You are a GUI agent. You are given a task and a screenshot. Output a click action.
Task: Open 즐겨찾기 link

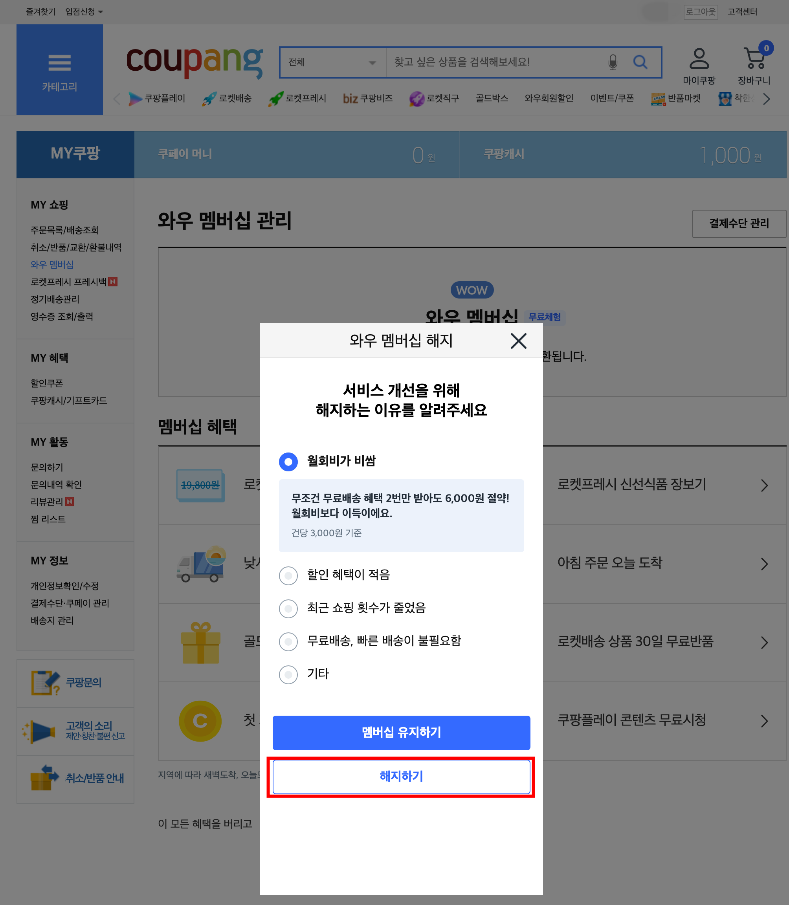40,12
